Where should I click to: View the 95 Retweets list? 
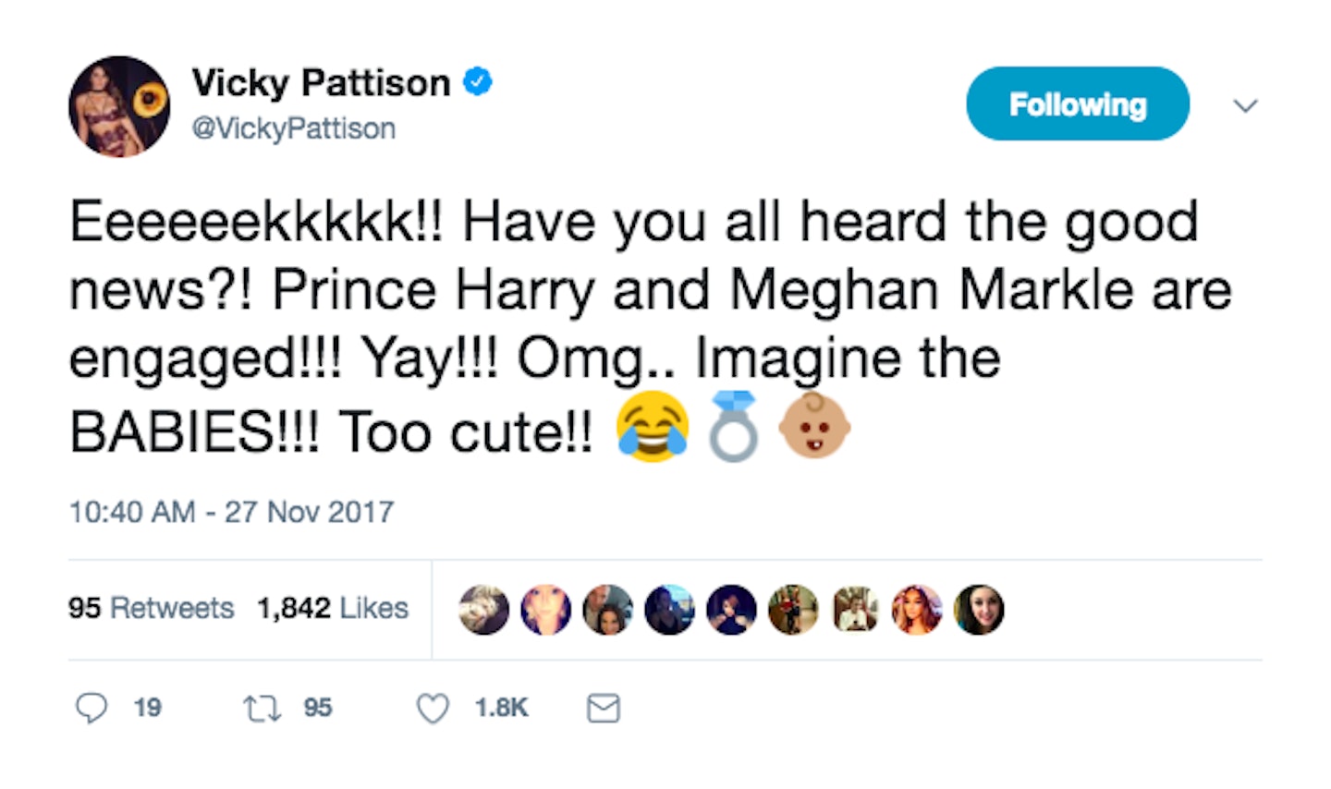151,608
